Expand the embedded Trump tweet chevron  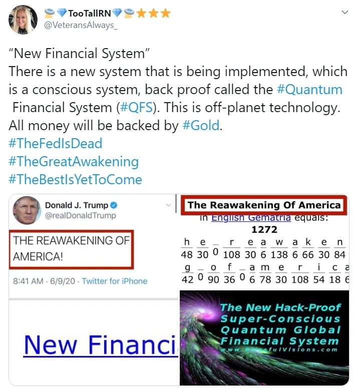point(169,205)
